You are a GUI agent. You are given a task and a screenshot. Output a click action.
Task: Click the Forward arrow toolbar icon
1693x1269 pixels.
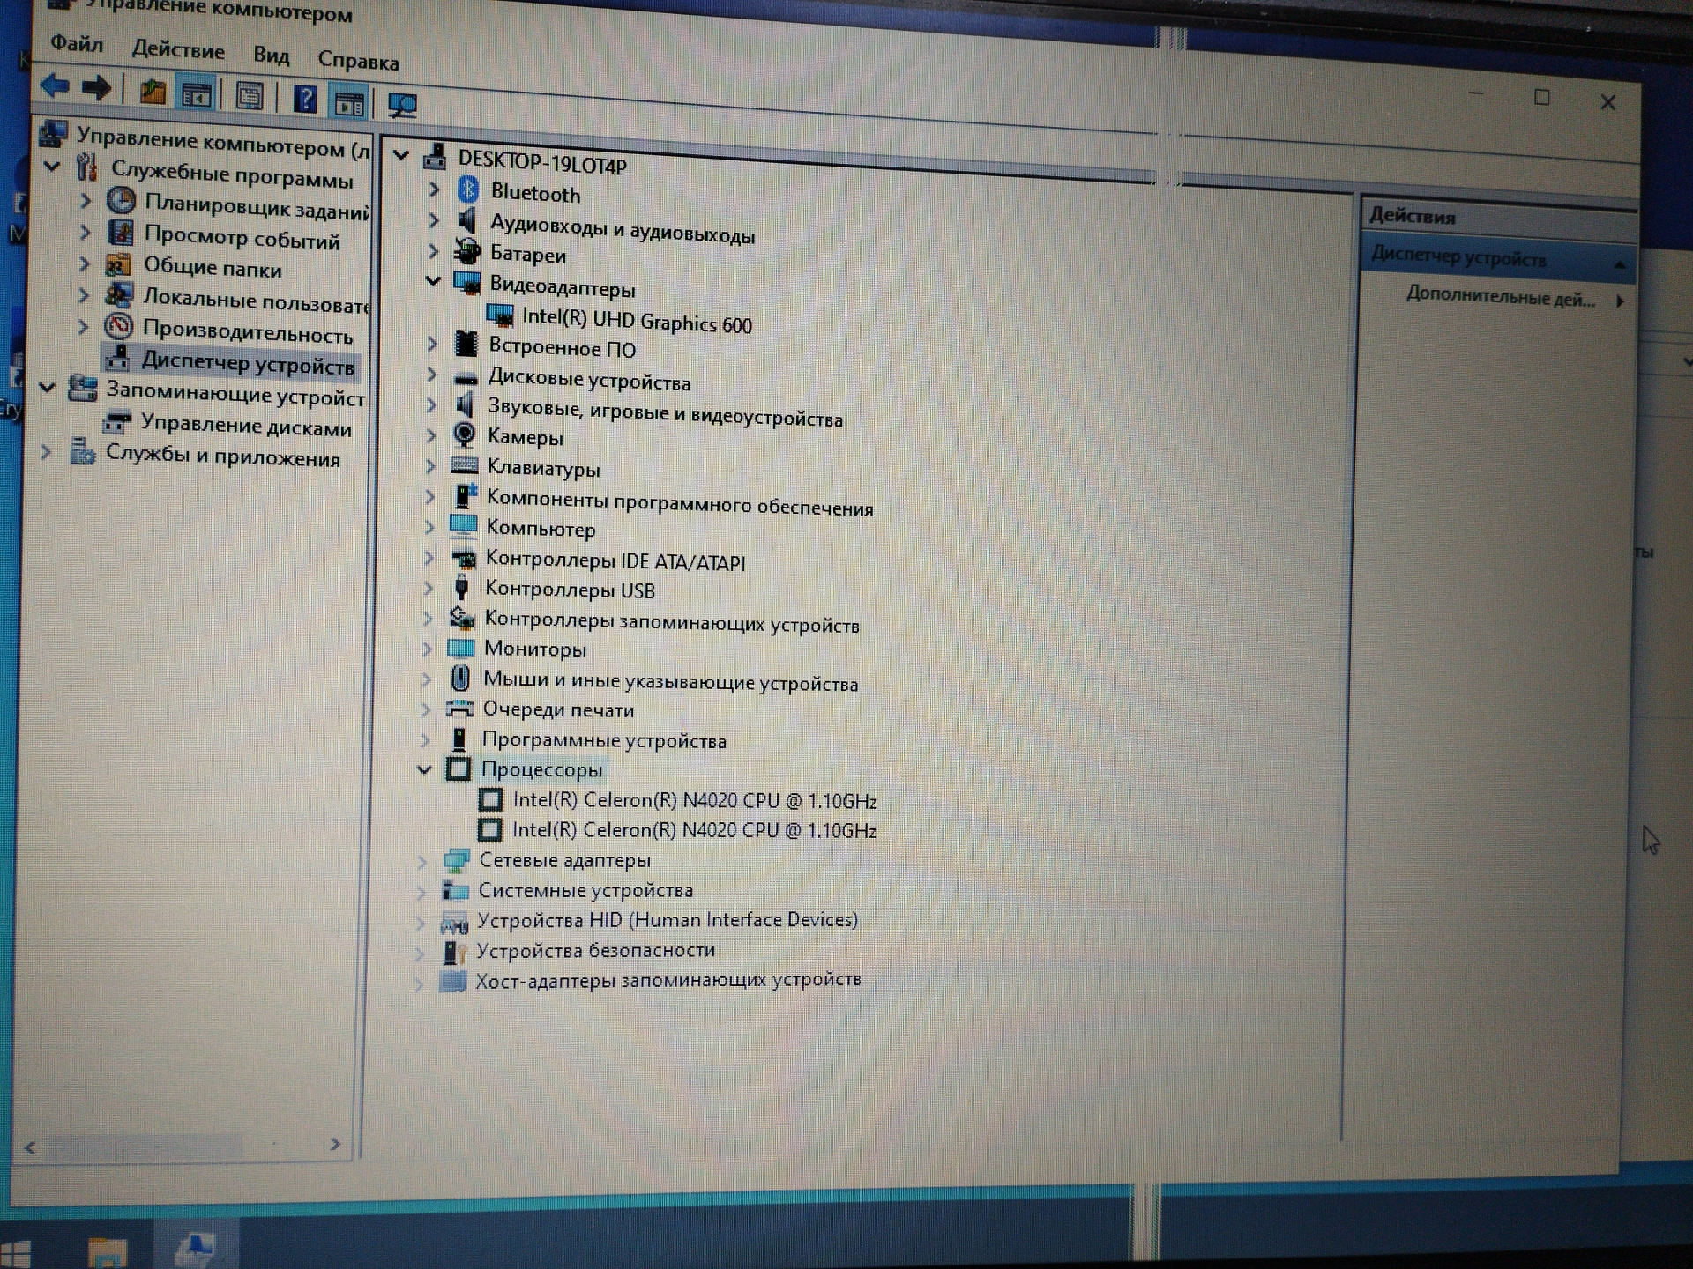(96, 88)
